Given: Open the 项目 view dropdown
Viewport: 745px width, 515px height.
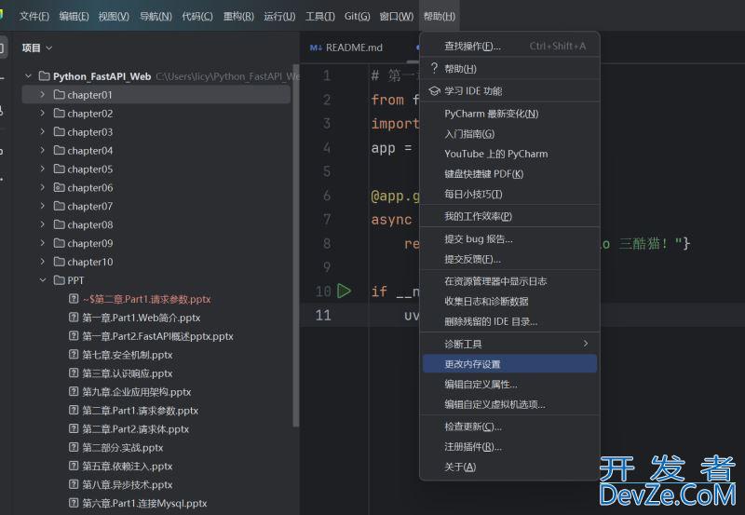Looking at the screenshot, I should click(x=37, y=47).
